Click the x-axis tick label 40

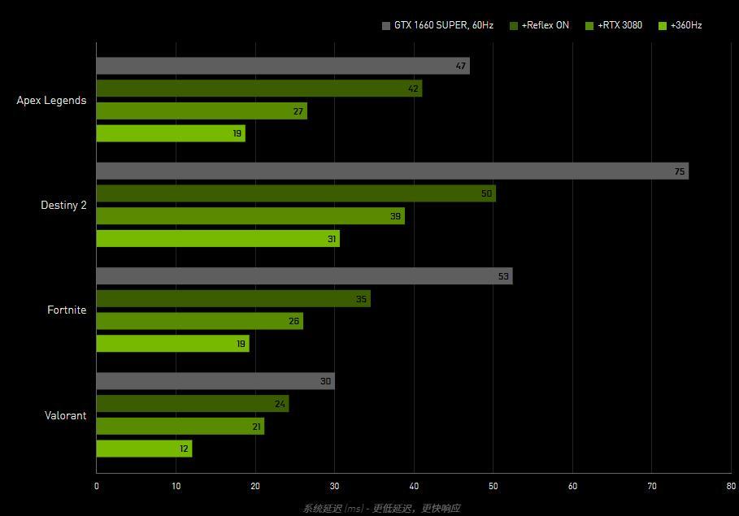point(414,486)
